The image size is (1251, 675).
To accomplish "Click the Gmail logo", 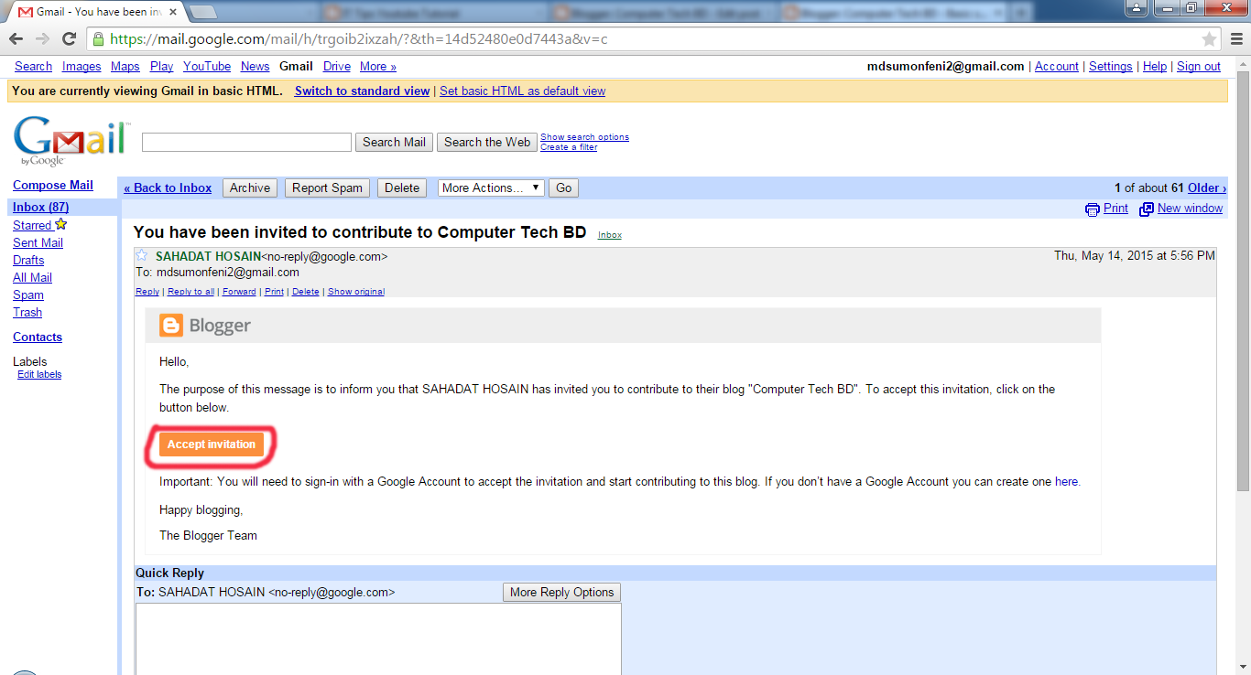I will click(x=71, y=141).
